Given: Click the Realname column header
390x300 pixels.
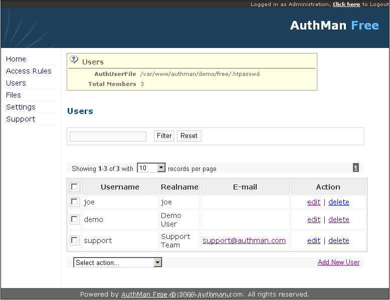Looking at the screenshot, I should tap(179, 187).
